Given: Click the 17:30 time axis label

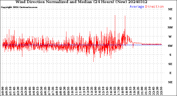Looking at the screenshot, I should [119, 91].
